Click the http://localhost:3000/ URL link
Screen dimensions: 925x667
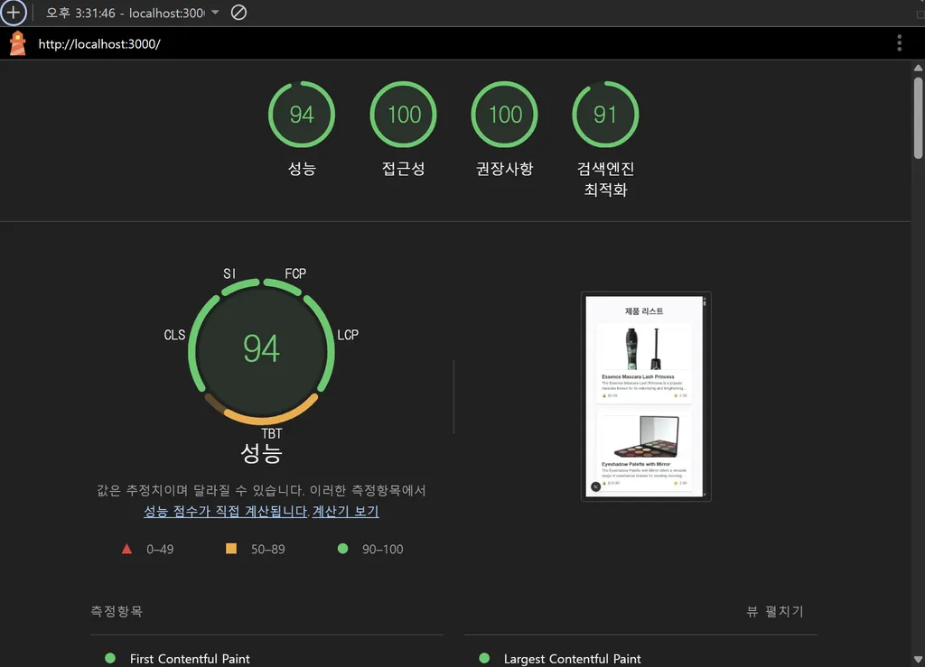99,44
